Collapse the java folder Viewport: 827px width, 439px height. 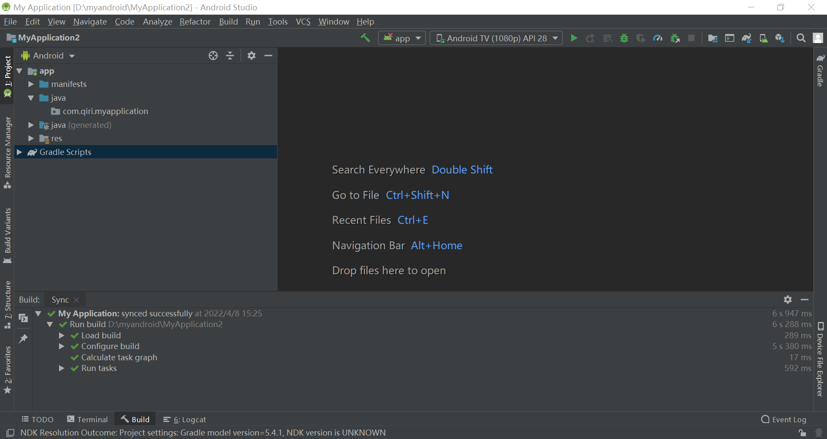pos(31,98)
